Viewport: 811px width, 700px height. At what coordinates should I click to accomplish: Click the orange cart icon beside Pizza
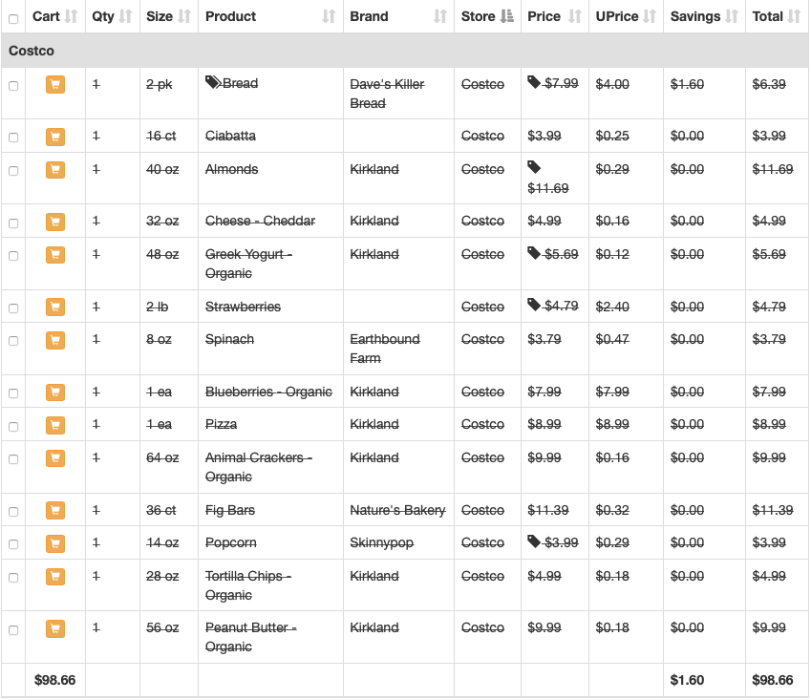pos(55,425)
